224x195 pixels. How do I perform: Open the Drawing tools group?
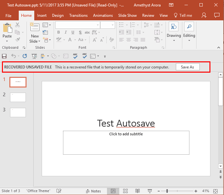pyautogui.click(x=174, y=32)
